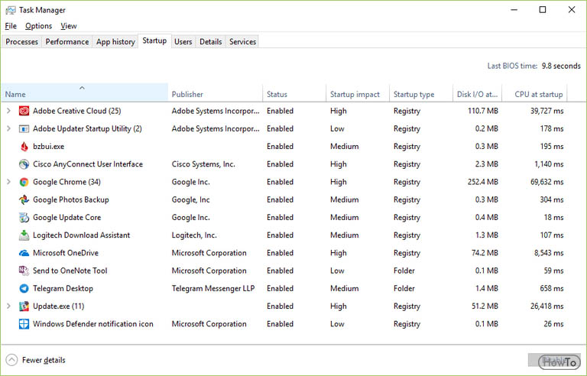
Task: Expand the Google Chrome (34) group
Action: point(8,182)
